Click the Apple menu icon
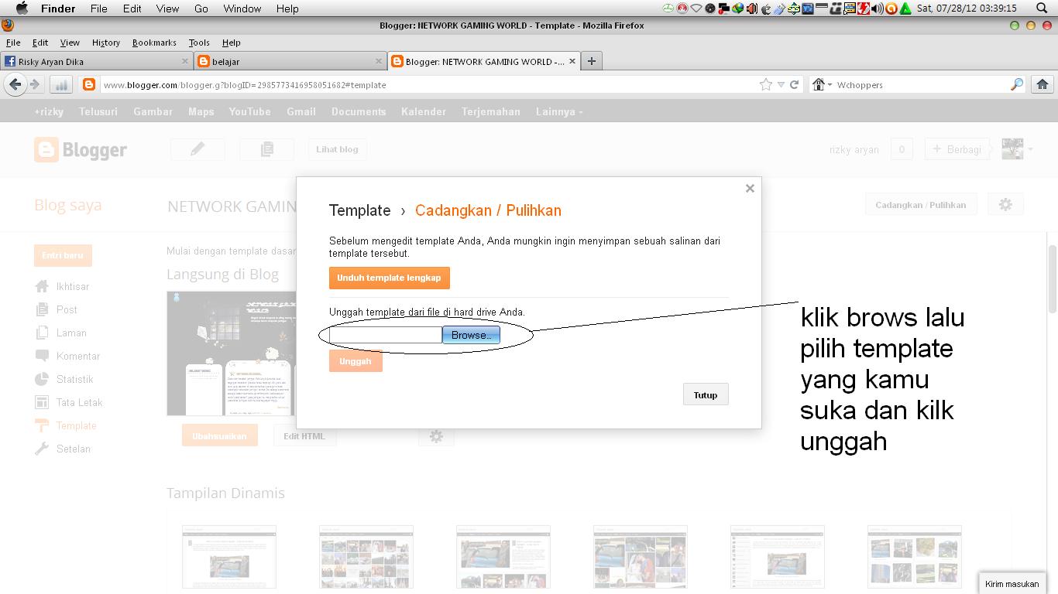 tap(22, 9)
